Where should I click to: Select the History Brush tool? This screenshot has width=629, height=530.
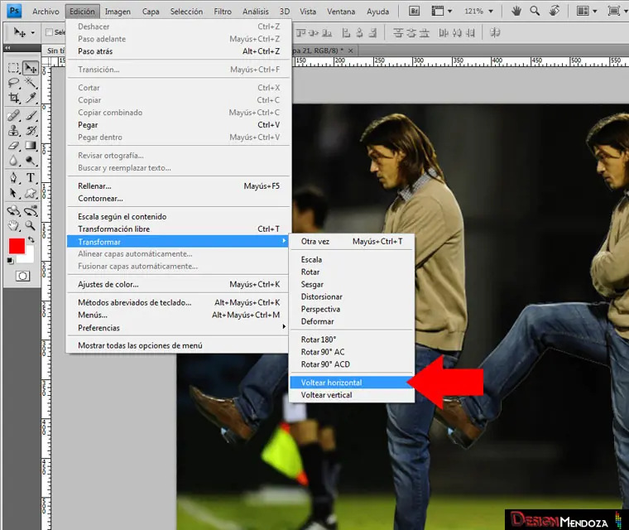(31, 131)
